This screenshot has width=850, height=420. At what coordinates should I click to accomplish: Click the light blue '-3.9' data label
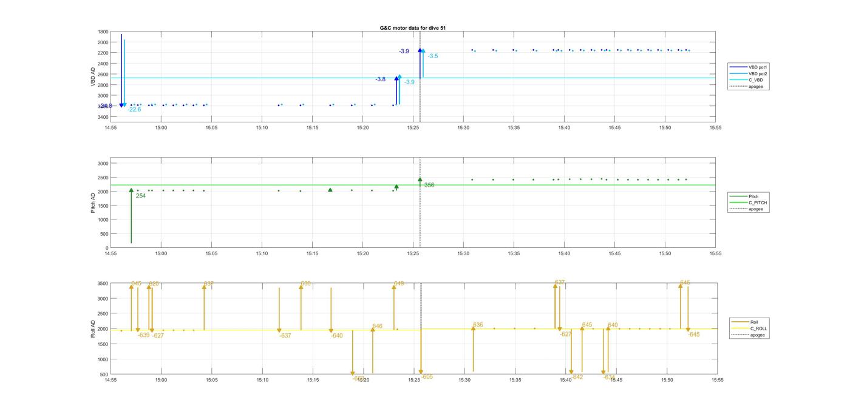point(409,82)
